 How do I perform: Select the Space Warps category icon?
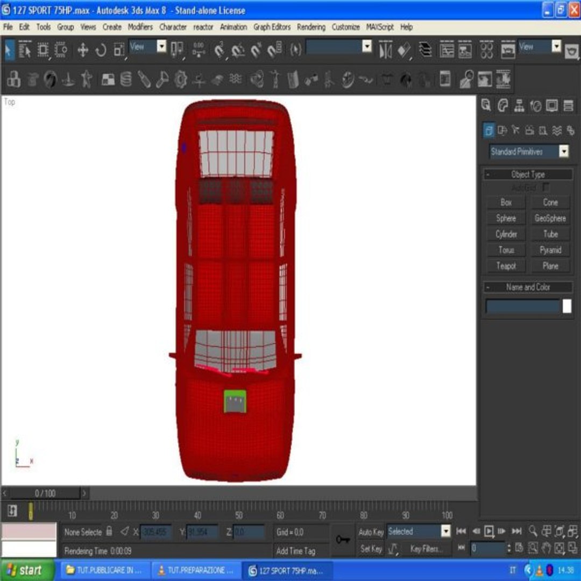557,130
